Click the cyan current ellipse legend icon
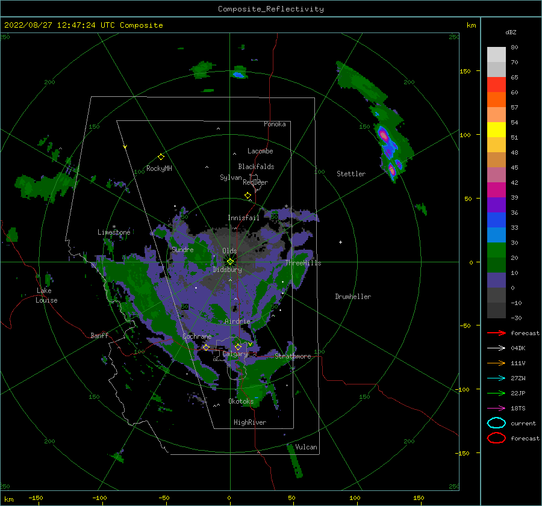The width and height of the screenshot is (542, 506). 496,423
